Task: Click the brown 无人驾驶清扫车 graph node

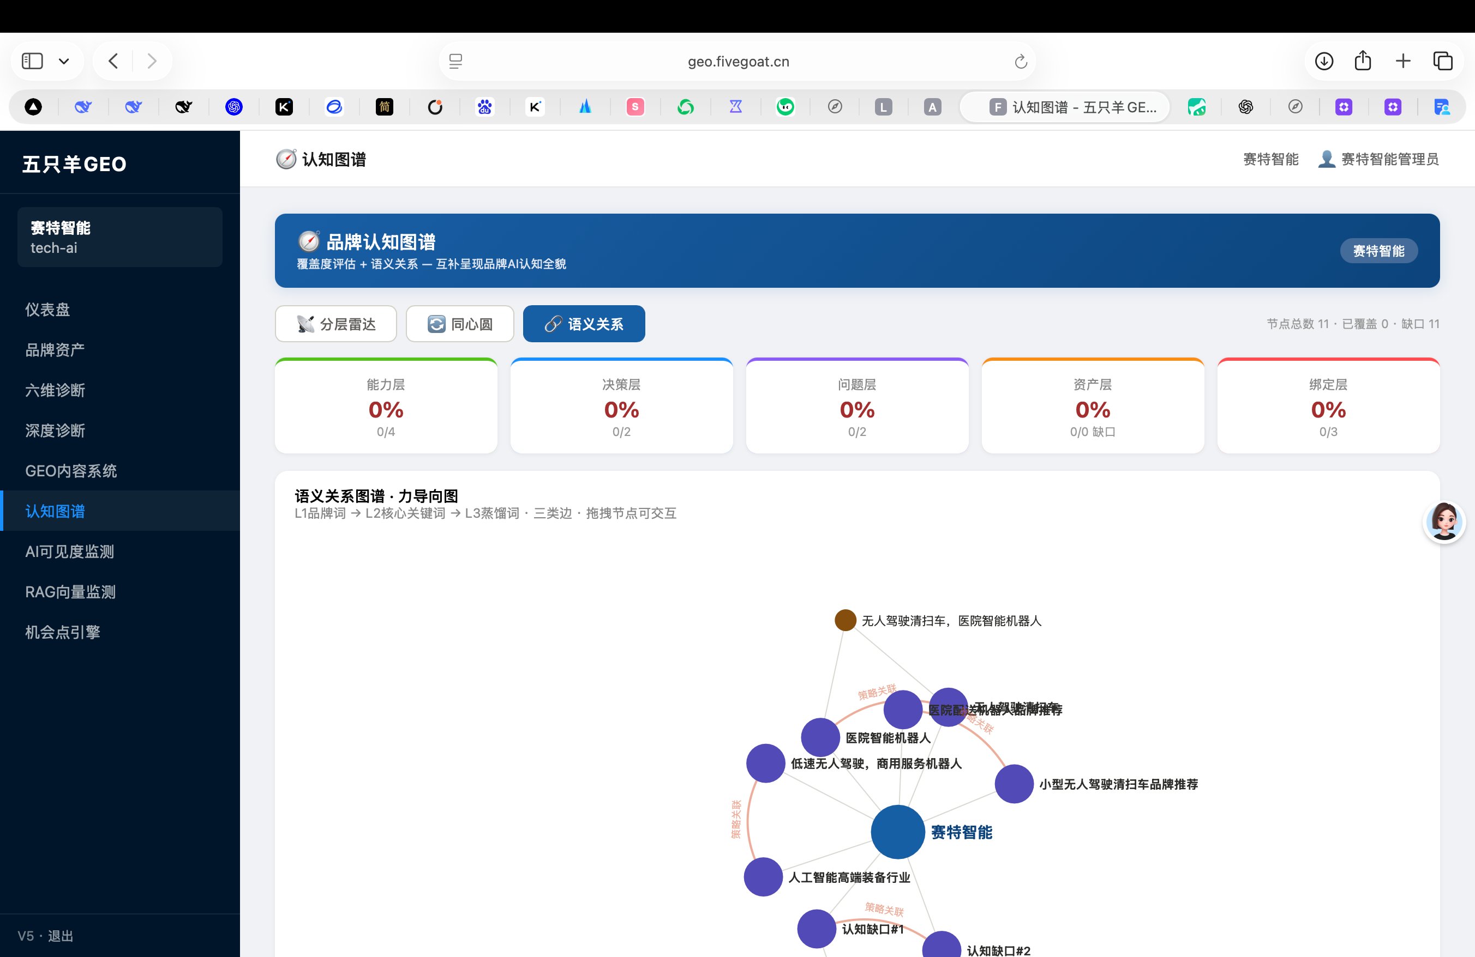Action: (845, 620)
